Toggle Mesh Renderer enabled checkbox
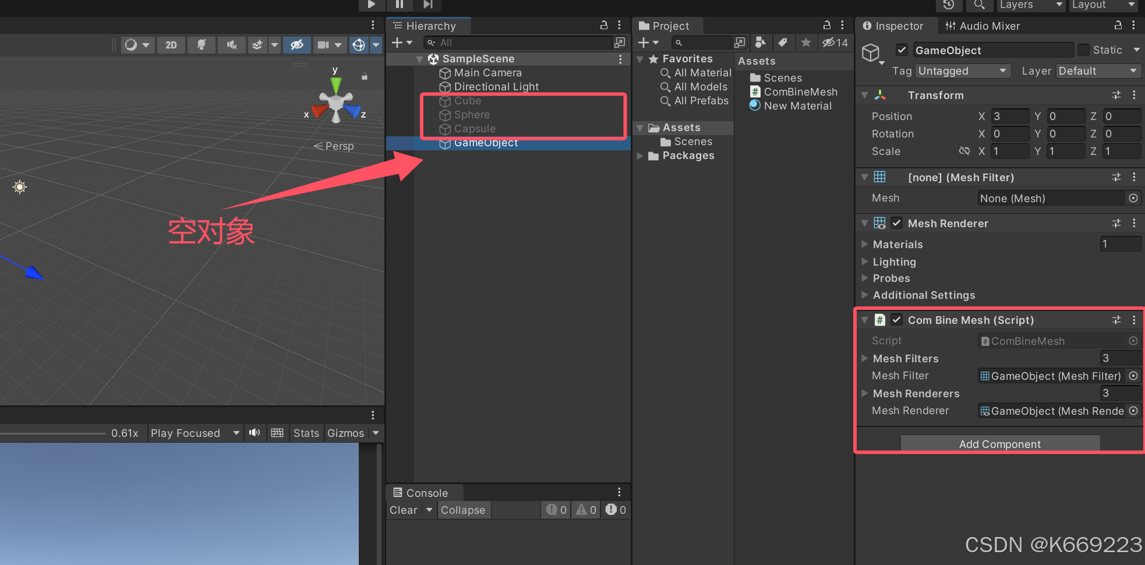 [x=897, y=223]
